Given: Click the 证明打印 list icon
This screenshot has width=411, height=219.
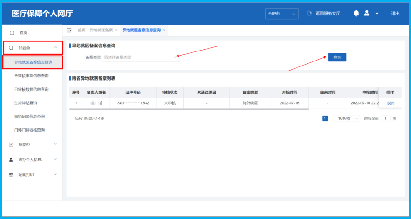Looking at the screenshot, I should coord(11,175).
